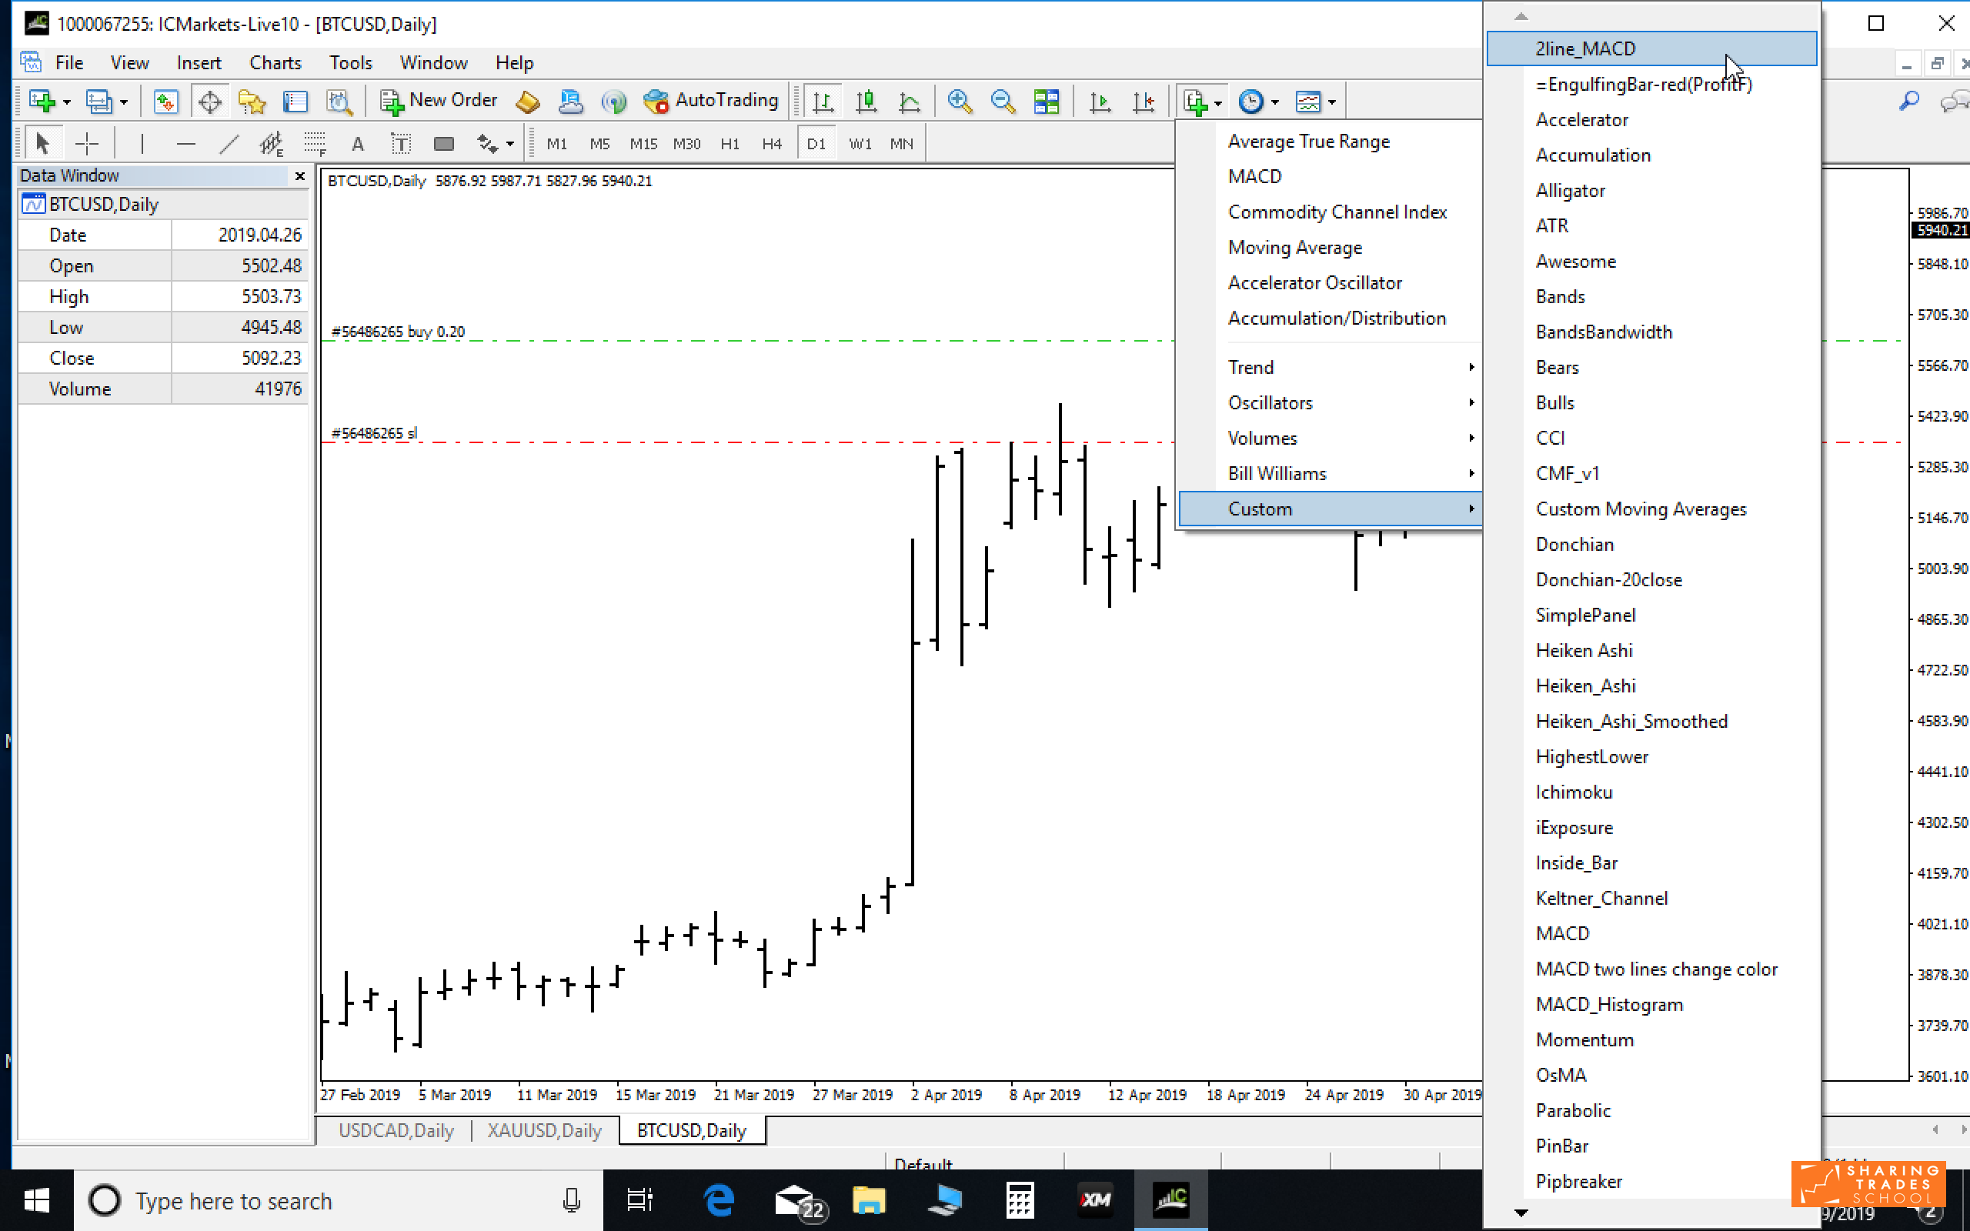Add the Average True Range indicator
Image resolution: width=1970 pixels, height=1231 pixels.
tap(1329, 141)
